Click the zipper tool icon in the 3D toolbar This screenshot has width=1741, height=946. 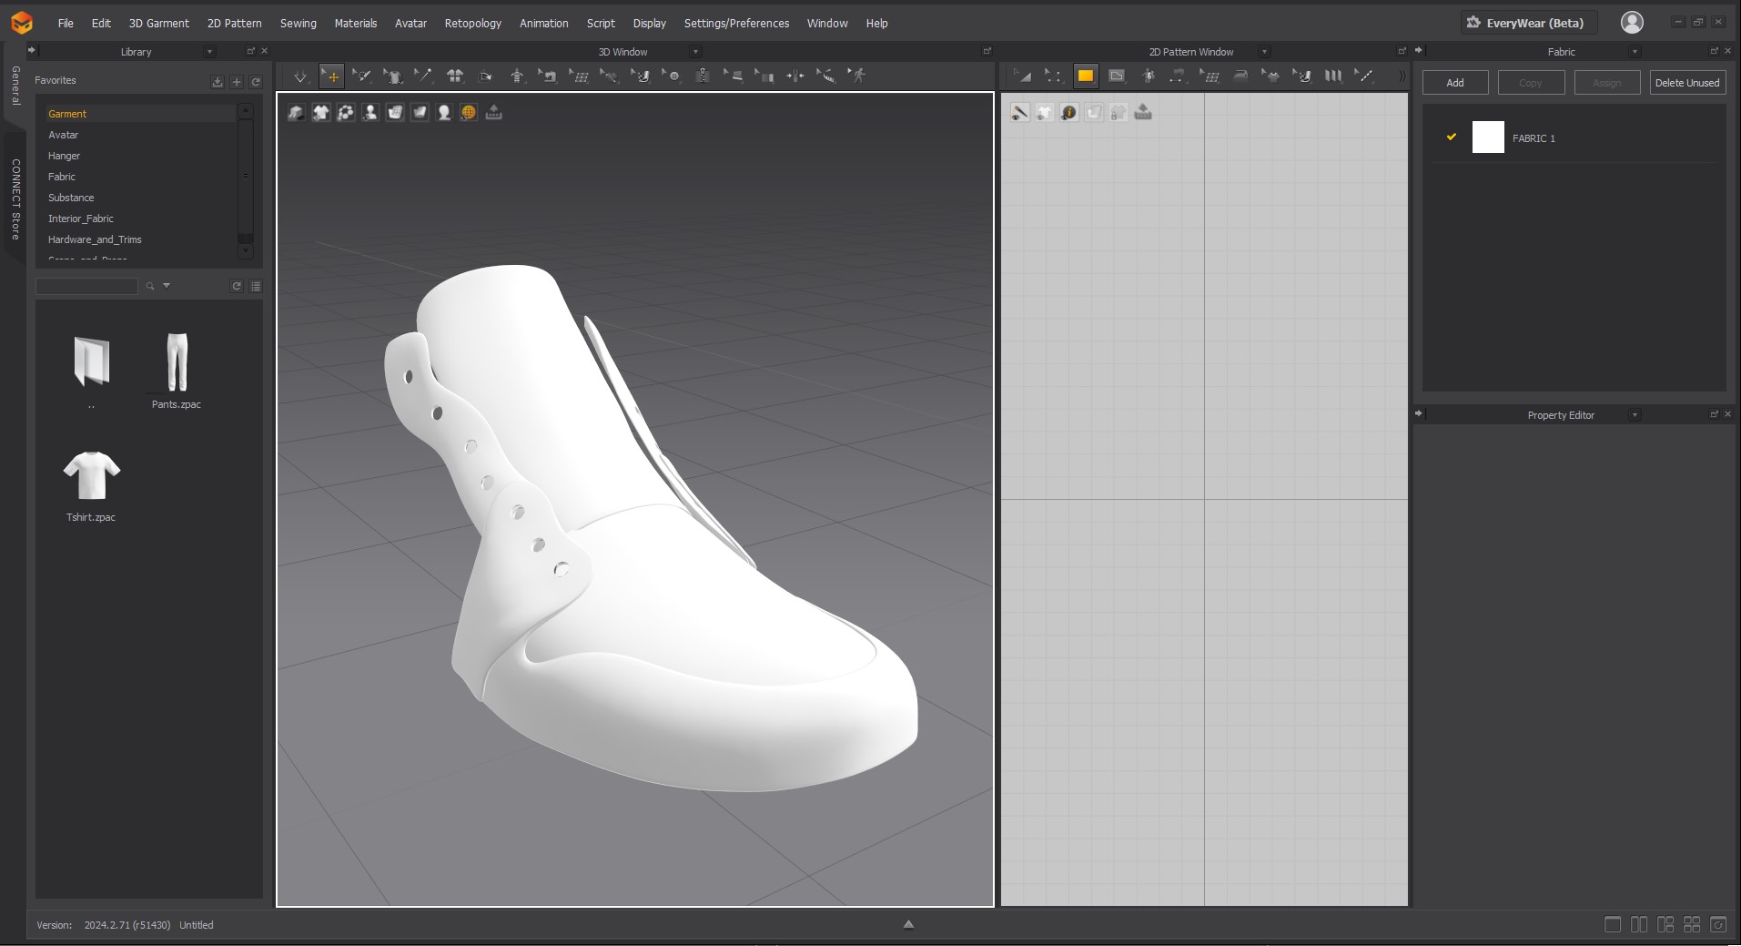click(703, 76)
